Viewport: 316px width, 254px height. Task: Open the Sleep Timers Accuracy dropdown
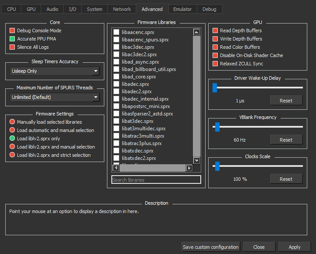(x=55, y=71)
